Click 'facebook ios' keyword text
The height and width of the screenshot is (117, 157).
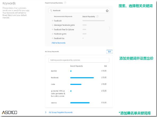point(59,38)
